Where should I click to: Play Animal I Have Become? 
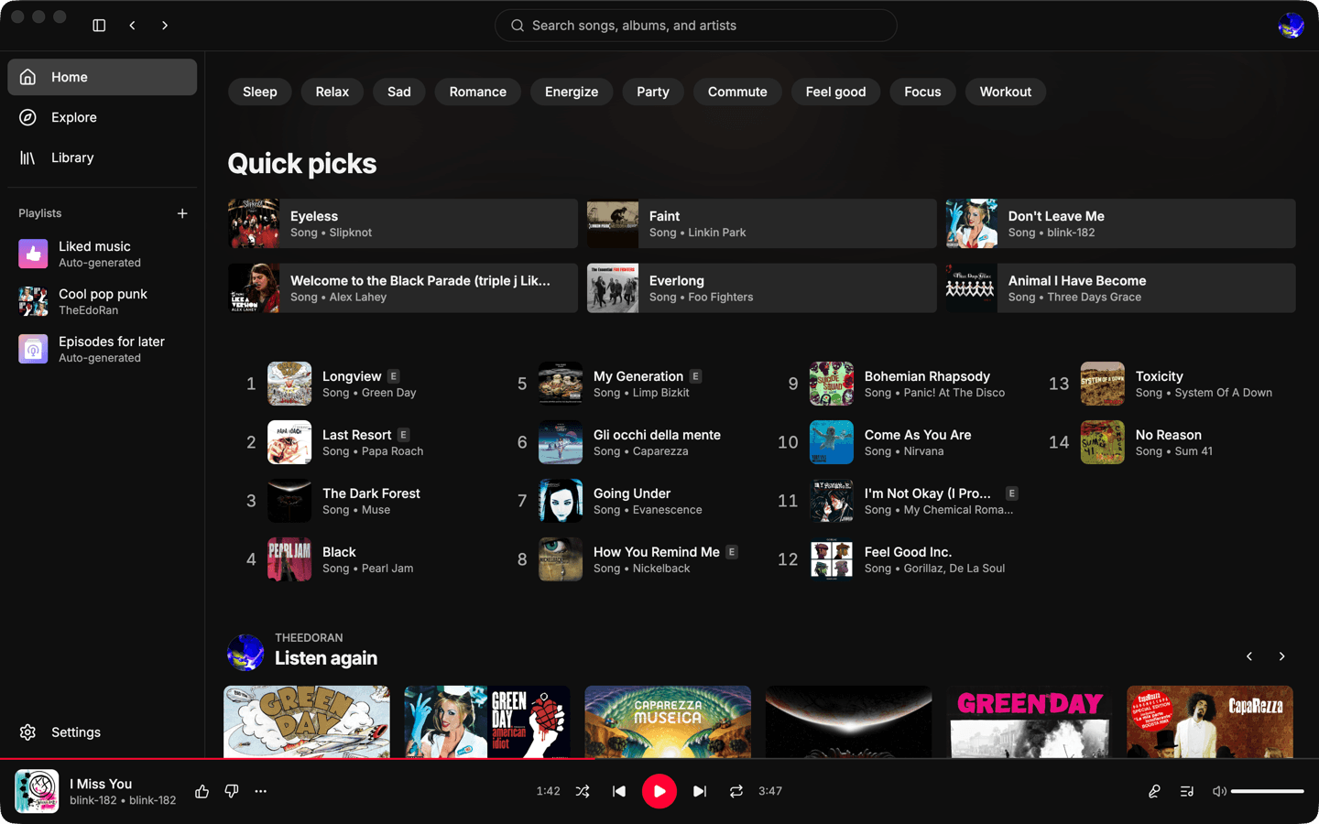[x=1121, y=288]
